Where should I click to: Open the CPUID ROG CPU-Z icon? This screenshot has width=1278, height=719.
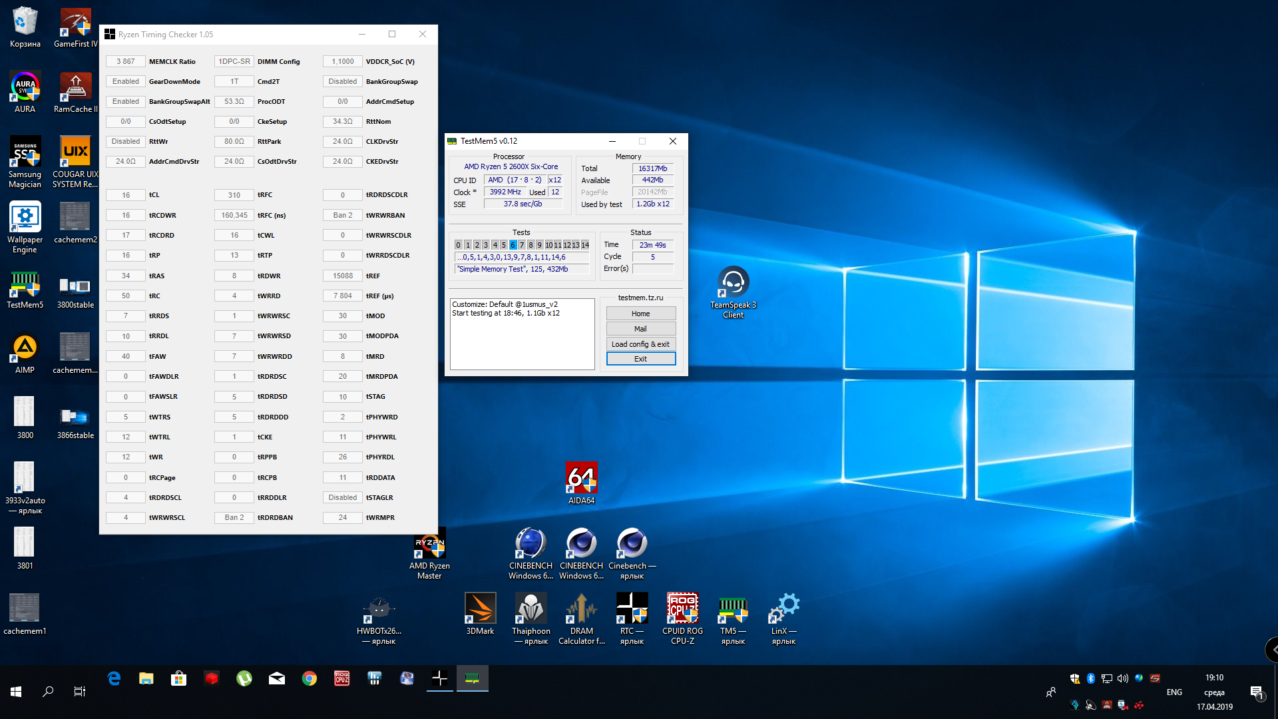[x=682, y=609]
